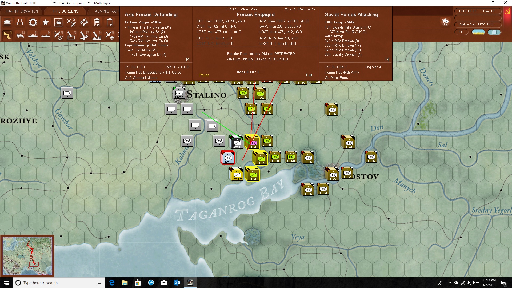Select F6 bomb unit mode

click(x=71, y=35)
